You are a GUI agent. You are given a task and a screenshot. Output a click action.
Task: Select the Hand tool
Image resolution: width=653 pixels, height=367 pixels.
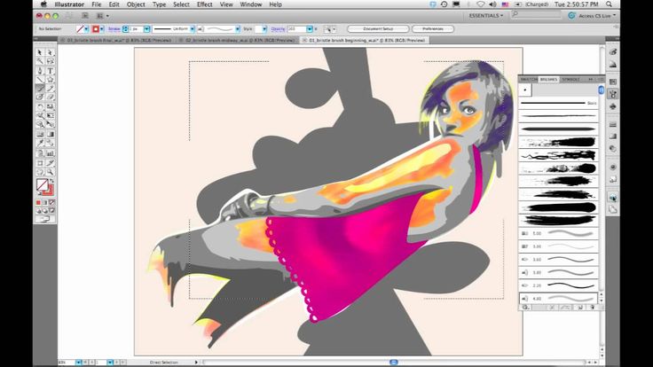pos(40,172)
